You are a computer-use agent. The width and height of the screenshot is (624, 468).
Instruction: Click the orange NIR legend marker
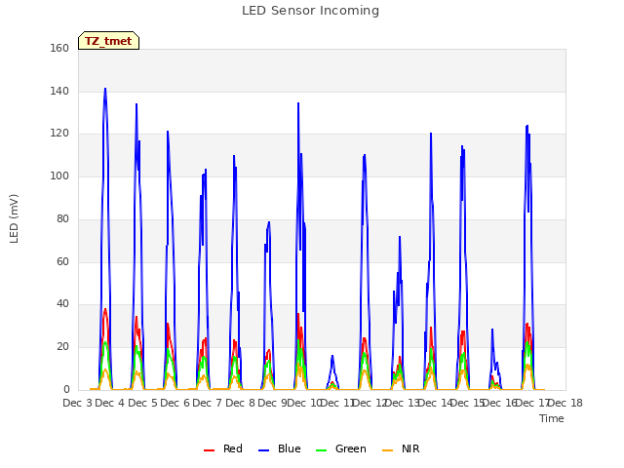[387, 450]
